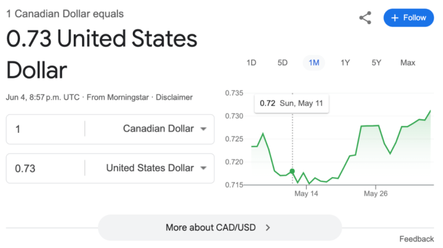The height and width of the screenshot is (248, 443).
Task: Click the plus icon on Follow button
Action: click(x=395, y=18)
